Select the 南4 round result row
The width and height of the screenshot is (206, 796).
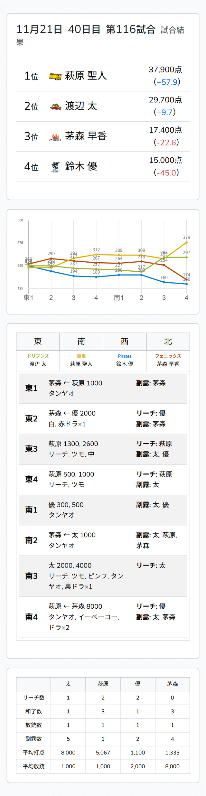(x=103, y=617)
